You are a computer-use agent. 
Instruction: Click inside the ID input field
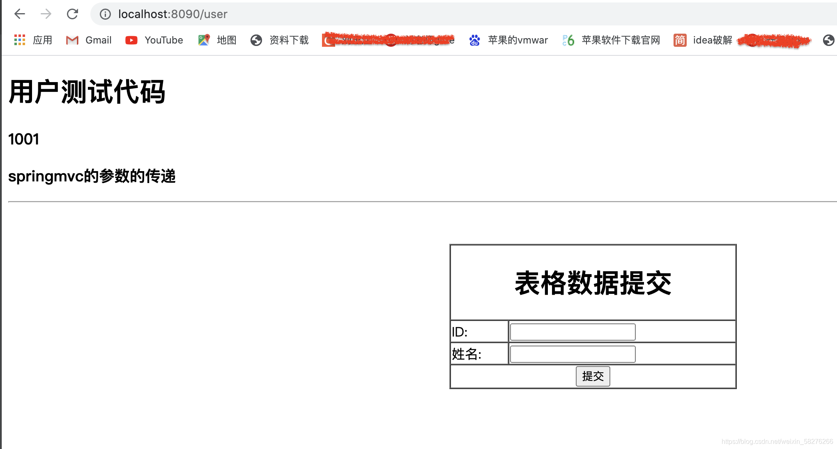pos(572,332)
